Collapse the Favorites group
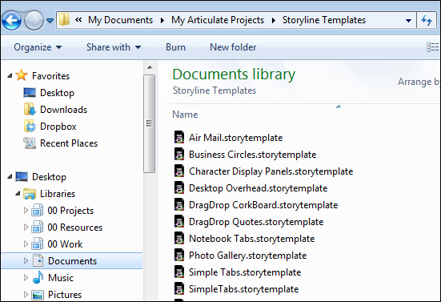The width and height of the screenshot is (441, 302). tap(10, 75)
